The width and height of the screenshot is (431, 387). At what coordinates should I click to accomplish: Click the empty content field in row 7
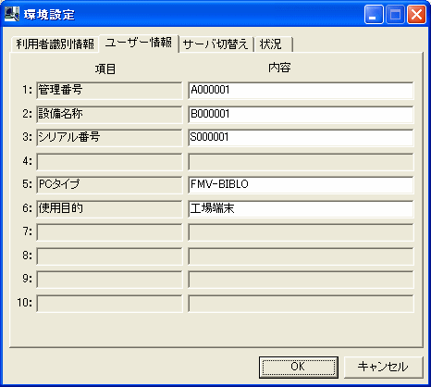(301, 232)
